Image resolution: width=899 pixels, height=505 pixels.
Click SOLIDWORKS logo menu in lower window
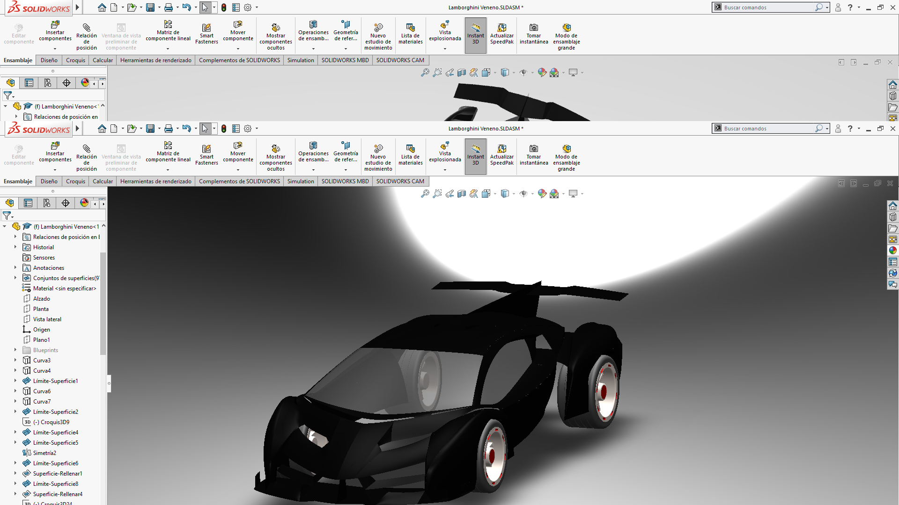tap(39, 129)
